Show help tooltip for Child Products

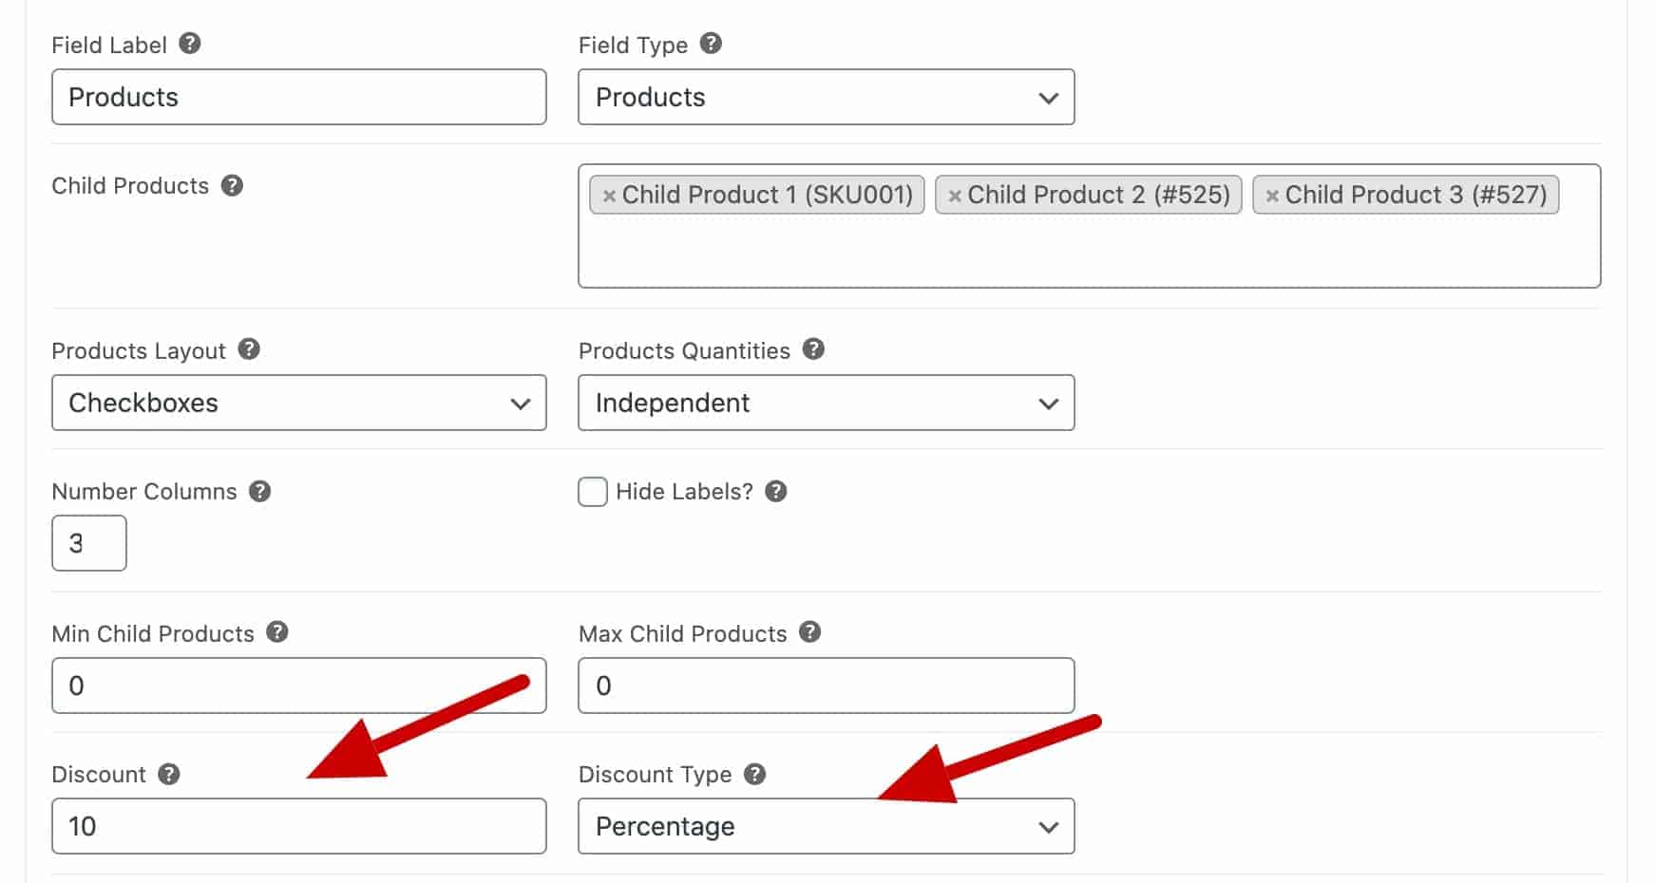coord(232,185)
